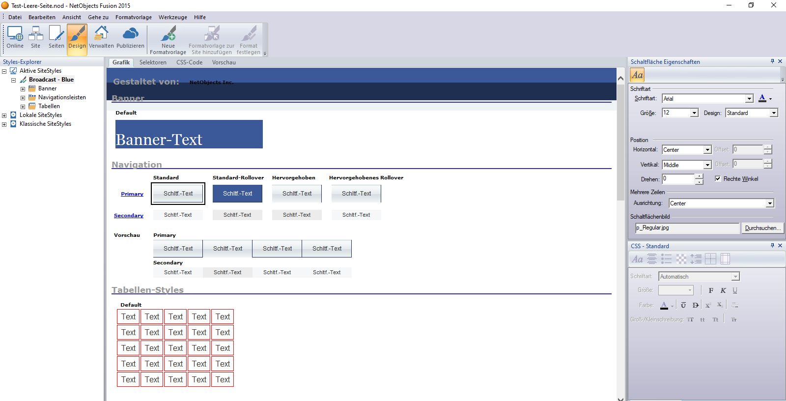Open the Formatvorlage menu
The image size is (786, 401).
pyautogui.click(x=133, y=17)
